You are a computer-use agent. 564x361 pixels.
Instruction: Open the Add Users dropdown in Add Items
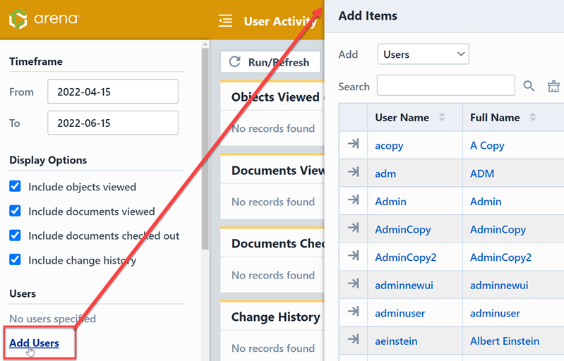click(423, 54)
